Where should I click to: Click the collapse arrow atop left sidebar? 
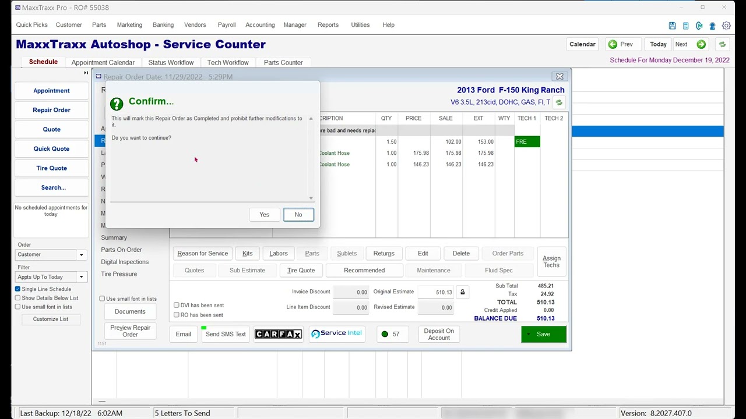(x=86, y=73)
